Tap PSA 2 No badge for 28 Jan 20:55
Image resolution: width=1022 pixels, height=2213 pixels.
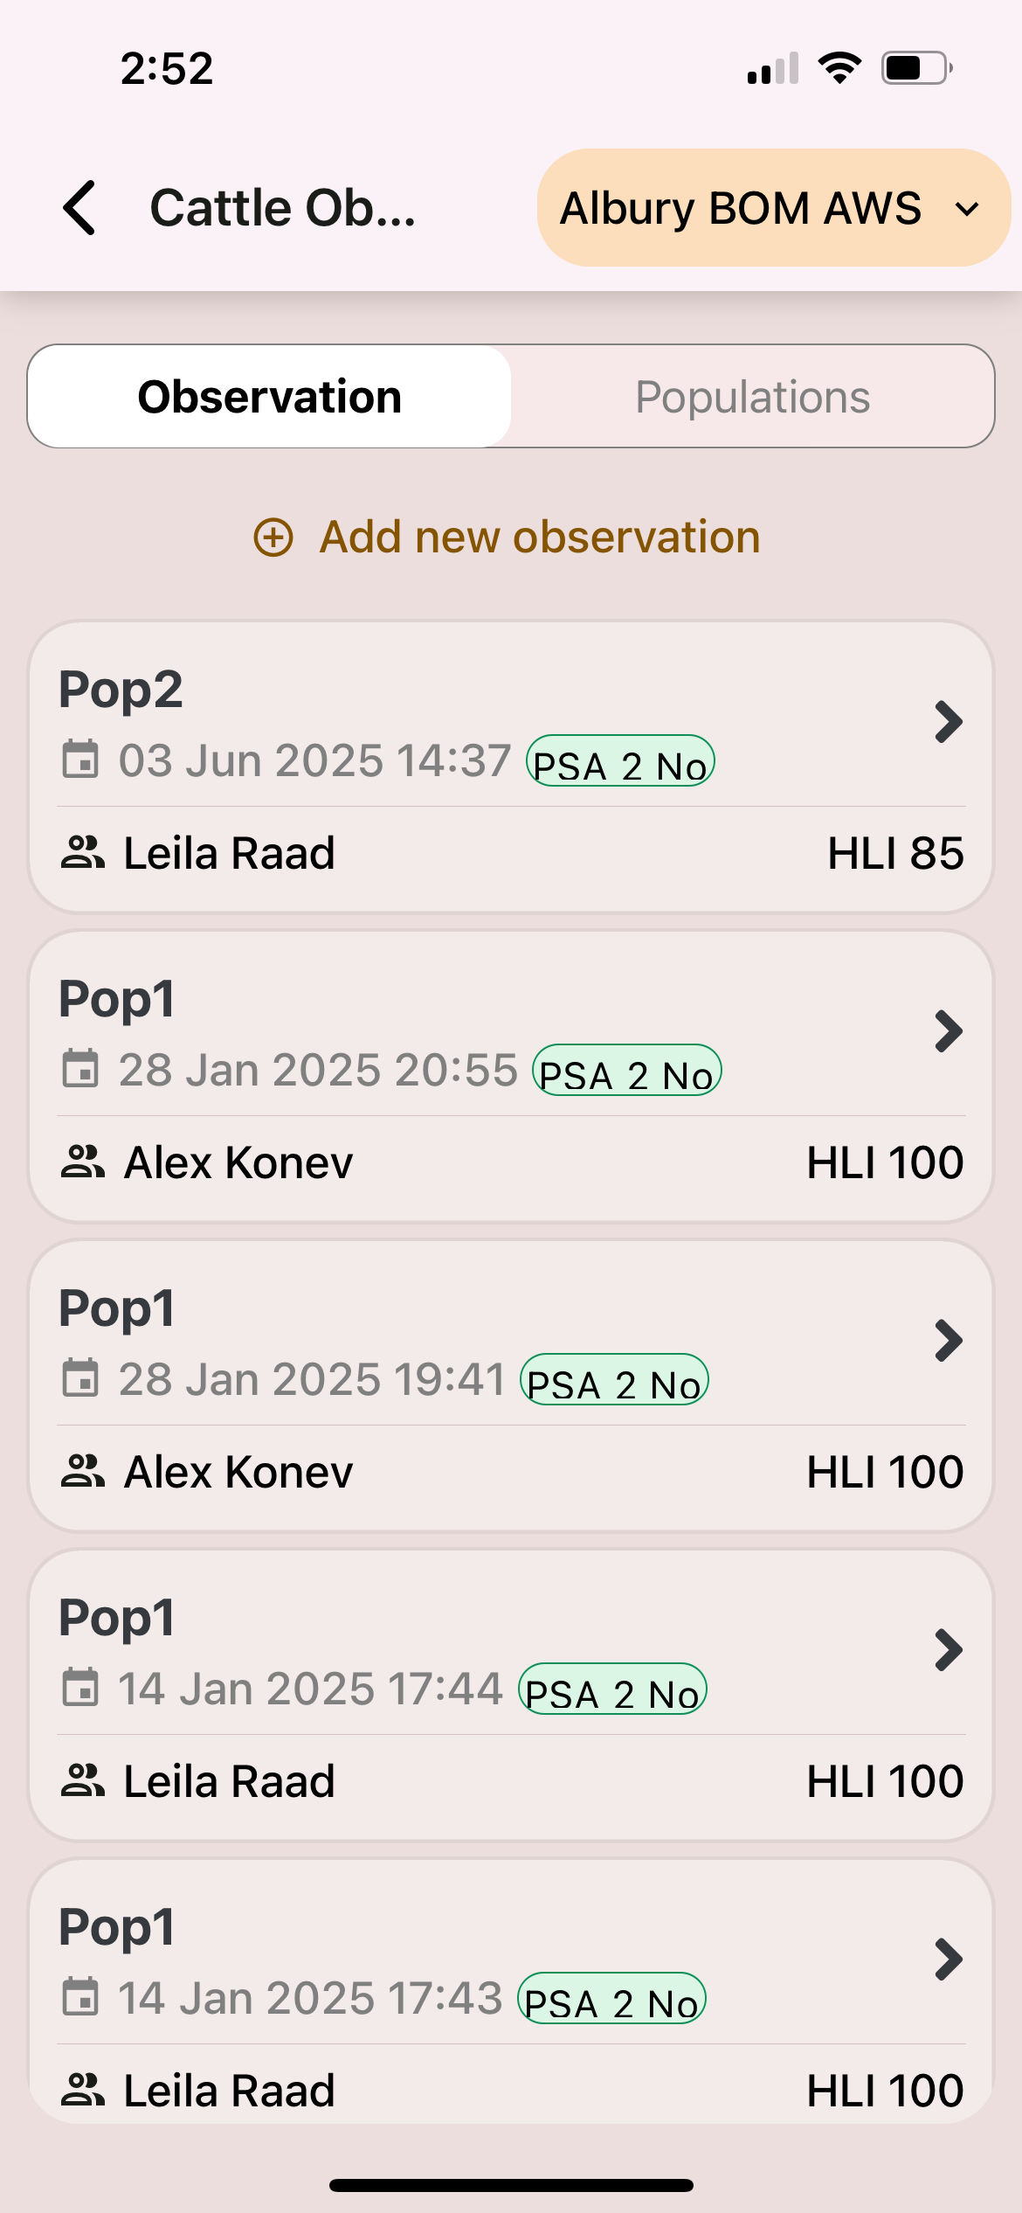click(626, 1072)
